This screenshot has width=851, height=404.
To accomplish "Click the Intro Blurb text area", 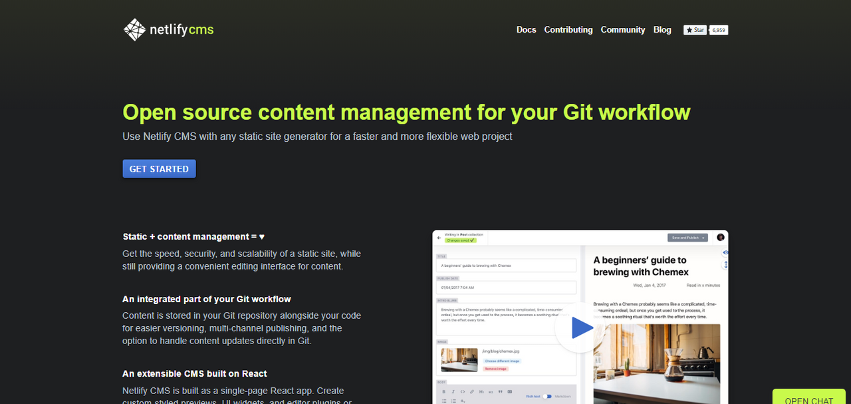I will (x=507, y=318).
